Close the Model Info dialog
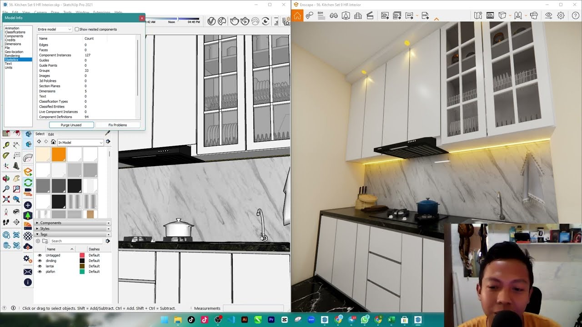Image resolution: width=582 pixels, height=327 pixels. (142, 18)
